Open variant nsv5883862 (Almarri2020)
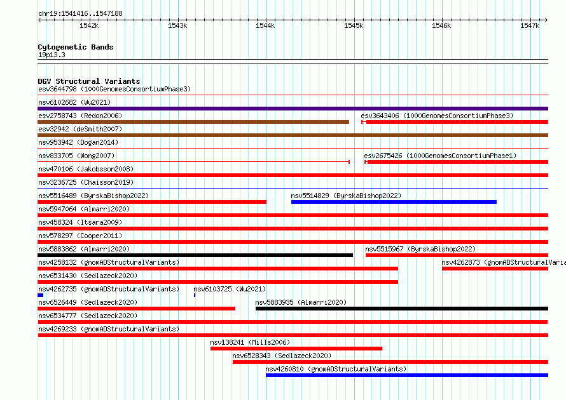The height and width of the screenshot is (400, 566). (x=84, y=249)
